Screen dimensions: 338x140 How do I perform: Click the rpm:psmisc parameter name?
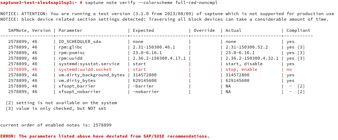[72, 53]
